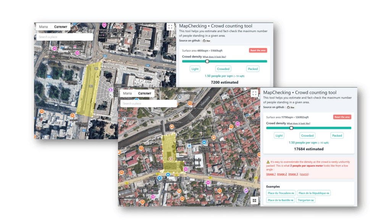Click the parking P marker on Niš map

coord(189,146)
